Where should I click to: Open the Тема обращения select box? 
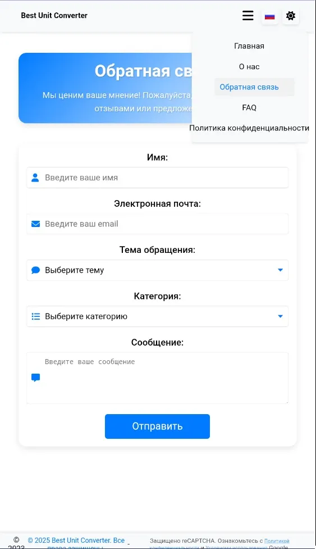[157, 270]
